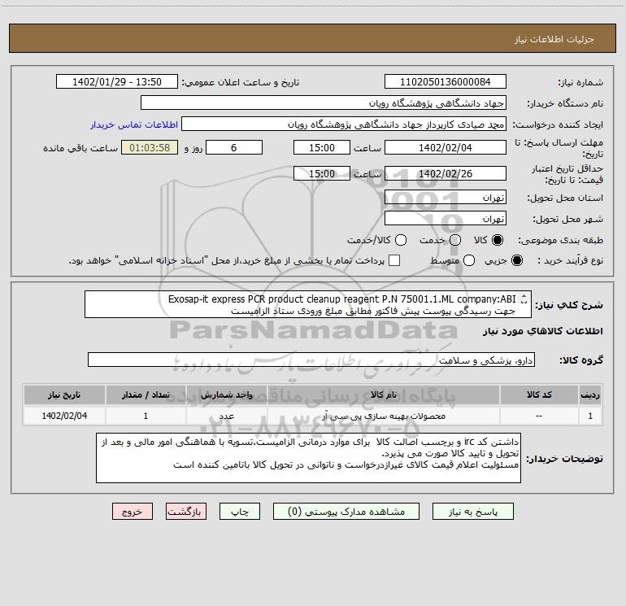Click the remaining time 01:03:58 field

(x=150, y=147)
